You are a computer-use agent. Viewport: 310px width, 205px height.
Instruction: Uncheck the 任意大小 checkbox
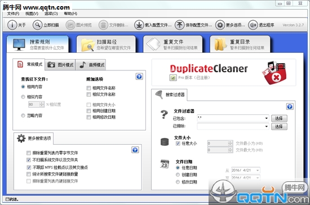tap(178, 144)
